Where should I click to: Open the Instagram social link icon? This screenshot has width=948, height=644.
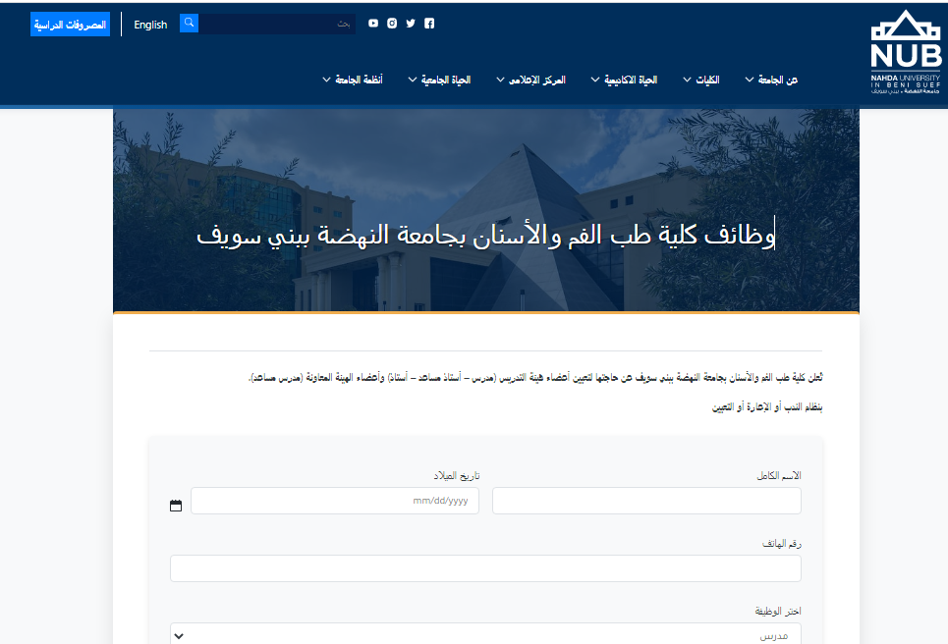pos(392,24)
